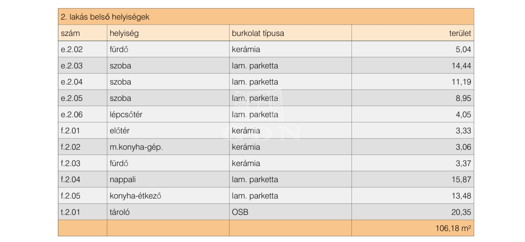Click the e.2.04 room number cell

(72, 82)
